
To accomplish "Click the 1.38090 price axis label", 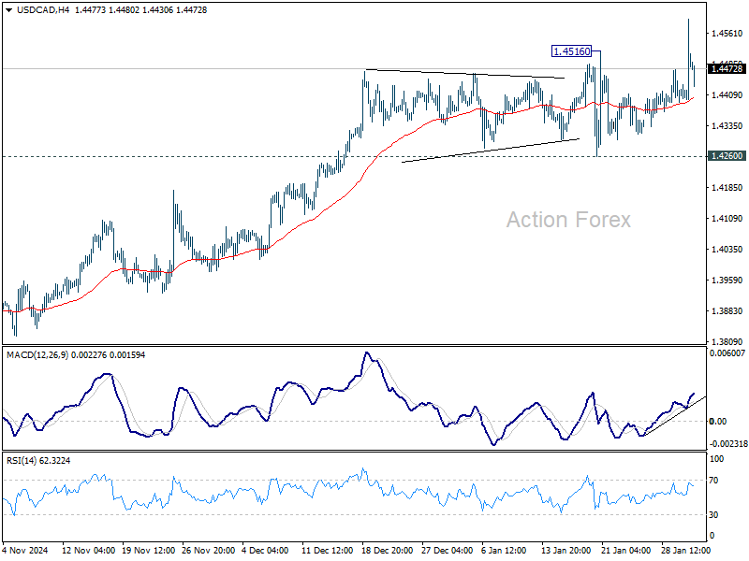I will [x=727, y=341].
